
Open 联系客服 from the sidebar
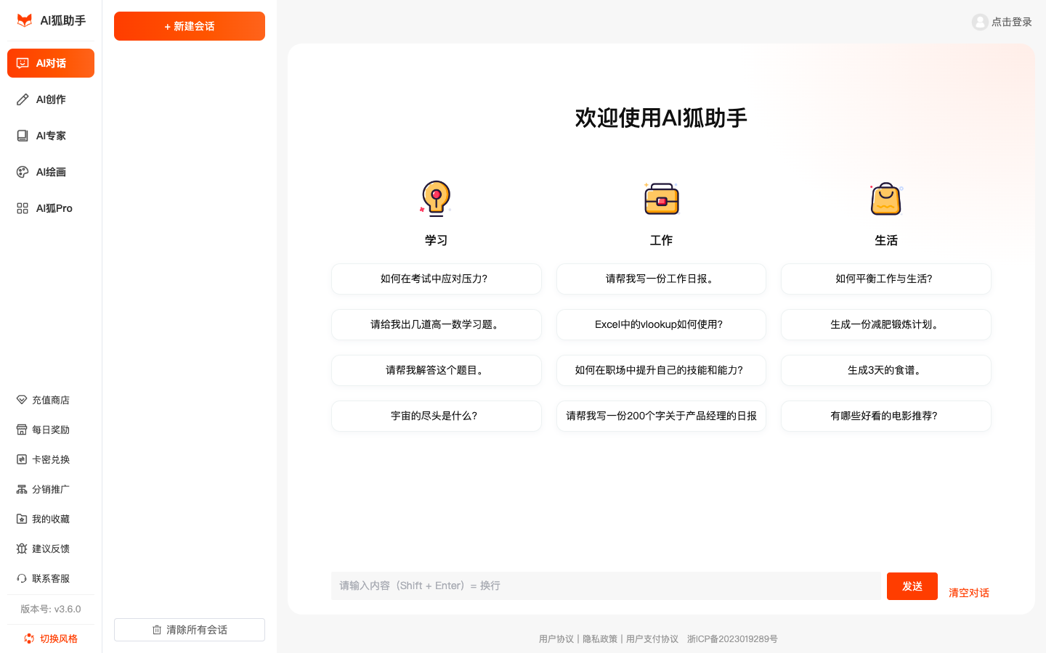point(51,578)
